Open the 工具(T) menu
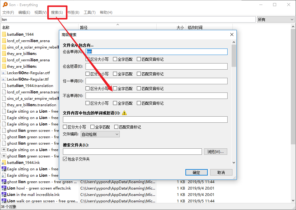The width and height of the screenshot is (296, 210). [90, 13]
